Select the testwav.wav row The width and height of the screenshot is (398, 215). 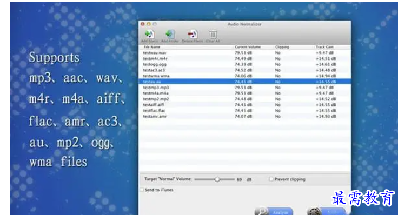click(x=244, y=53)
